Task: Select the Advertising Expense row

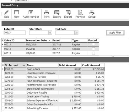Action: 54,108
